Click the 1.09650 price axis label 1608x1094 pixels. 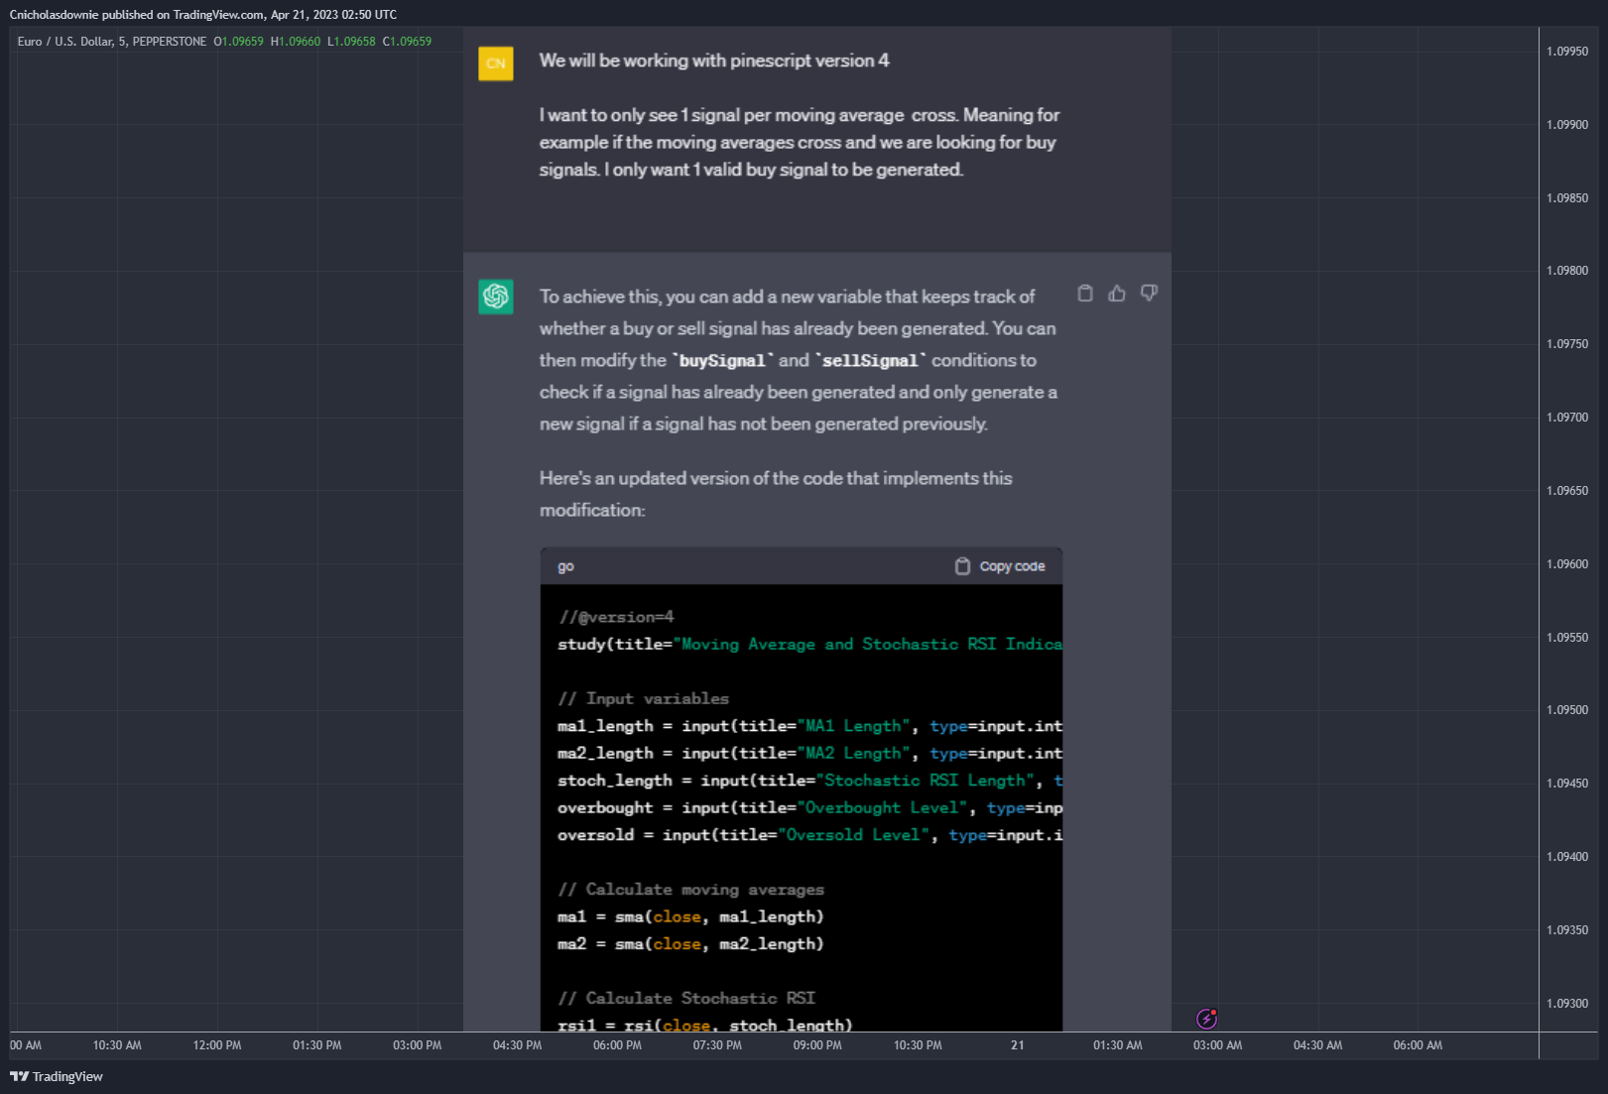point(1567,491)
